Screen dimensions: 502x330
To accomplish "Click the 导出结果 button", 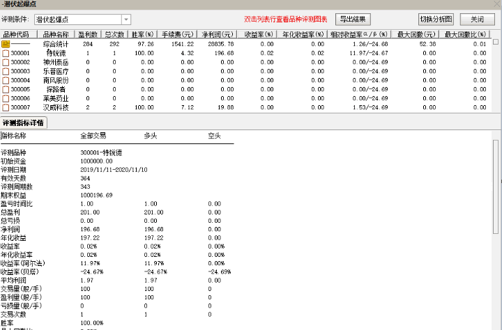I will (x=353, y=19).
